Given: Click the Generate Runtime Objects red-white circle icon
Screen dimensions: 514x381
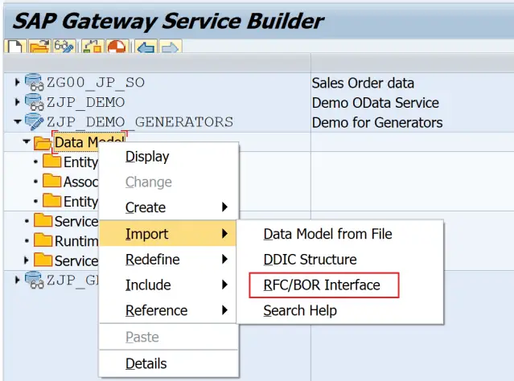Looking at the screenshot, I should coord(118,48).
